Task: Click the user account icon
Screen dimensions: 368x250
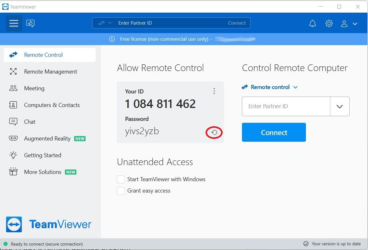Action: click(344, 23)
